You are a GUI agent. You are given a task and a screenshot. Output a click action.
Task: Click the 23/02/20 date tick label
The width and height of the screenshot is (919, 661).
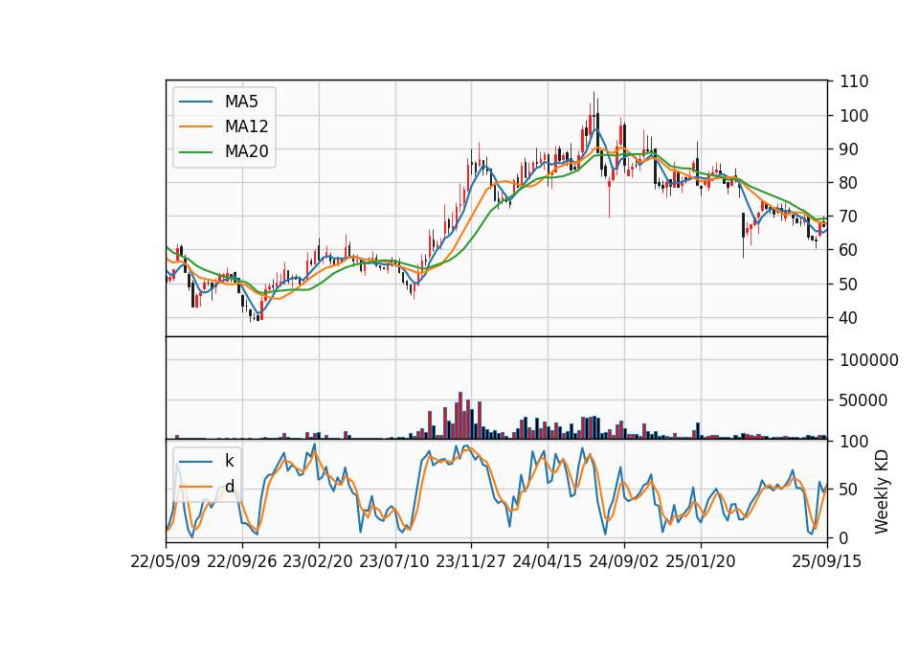(318, 561)
